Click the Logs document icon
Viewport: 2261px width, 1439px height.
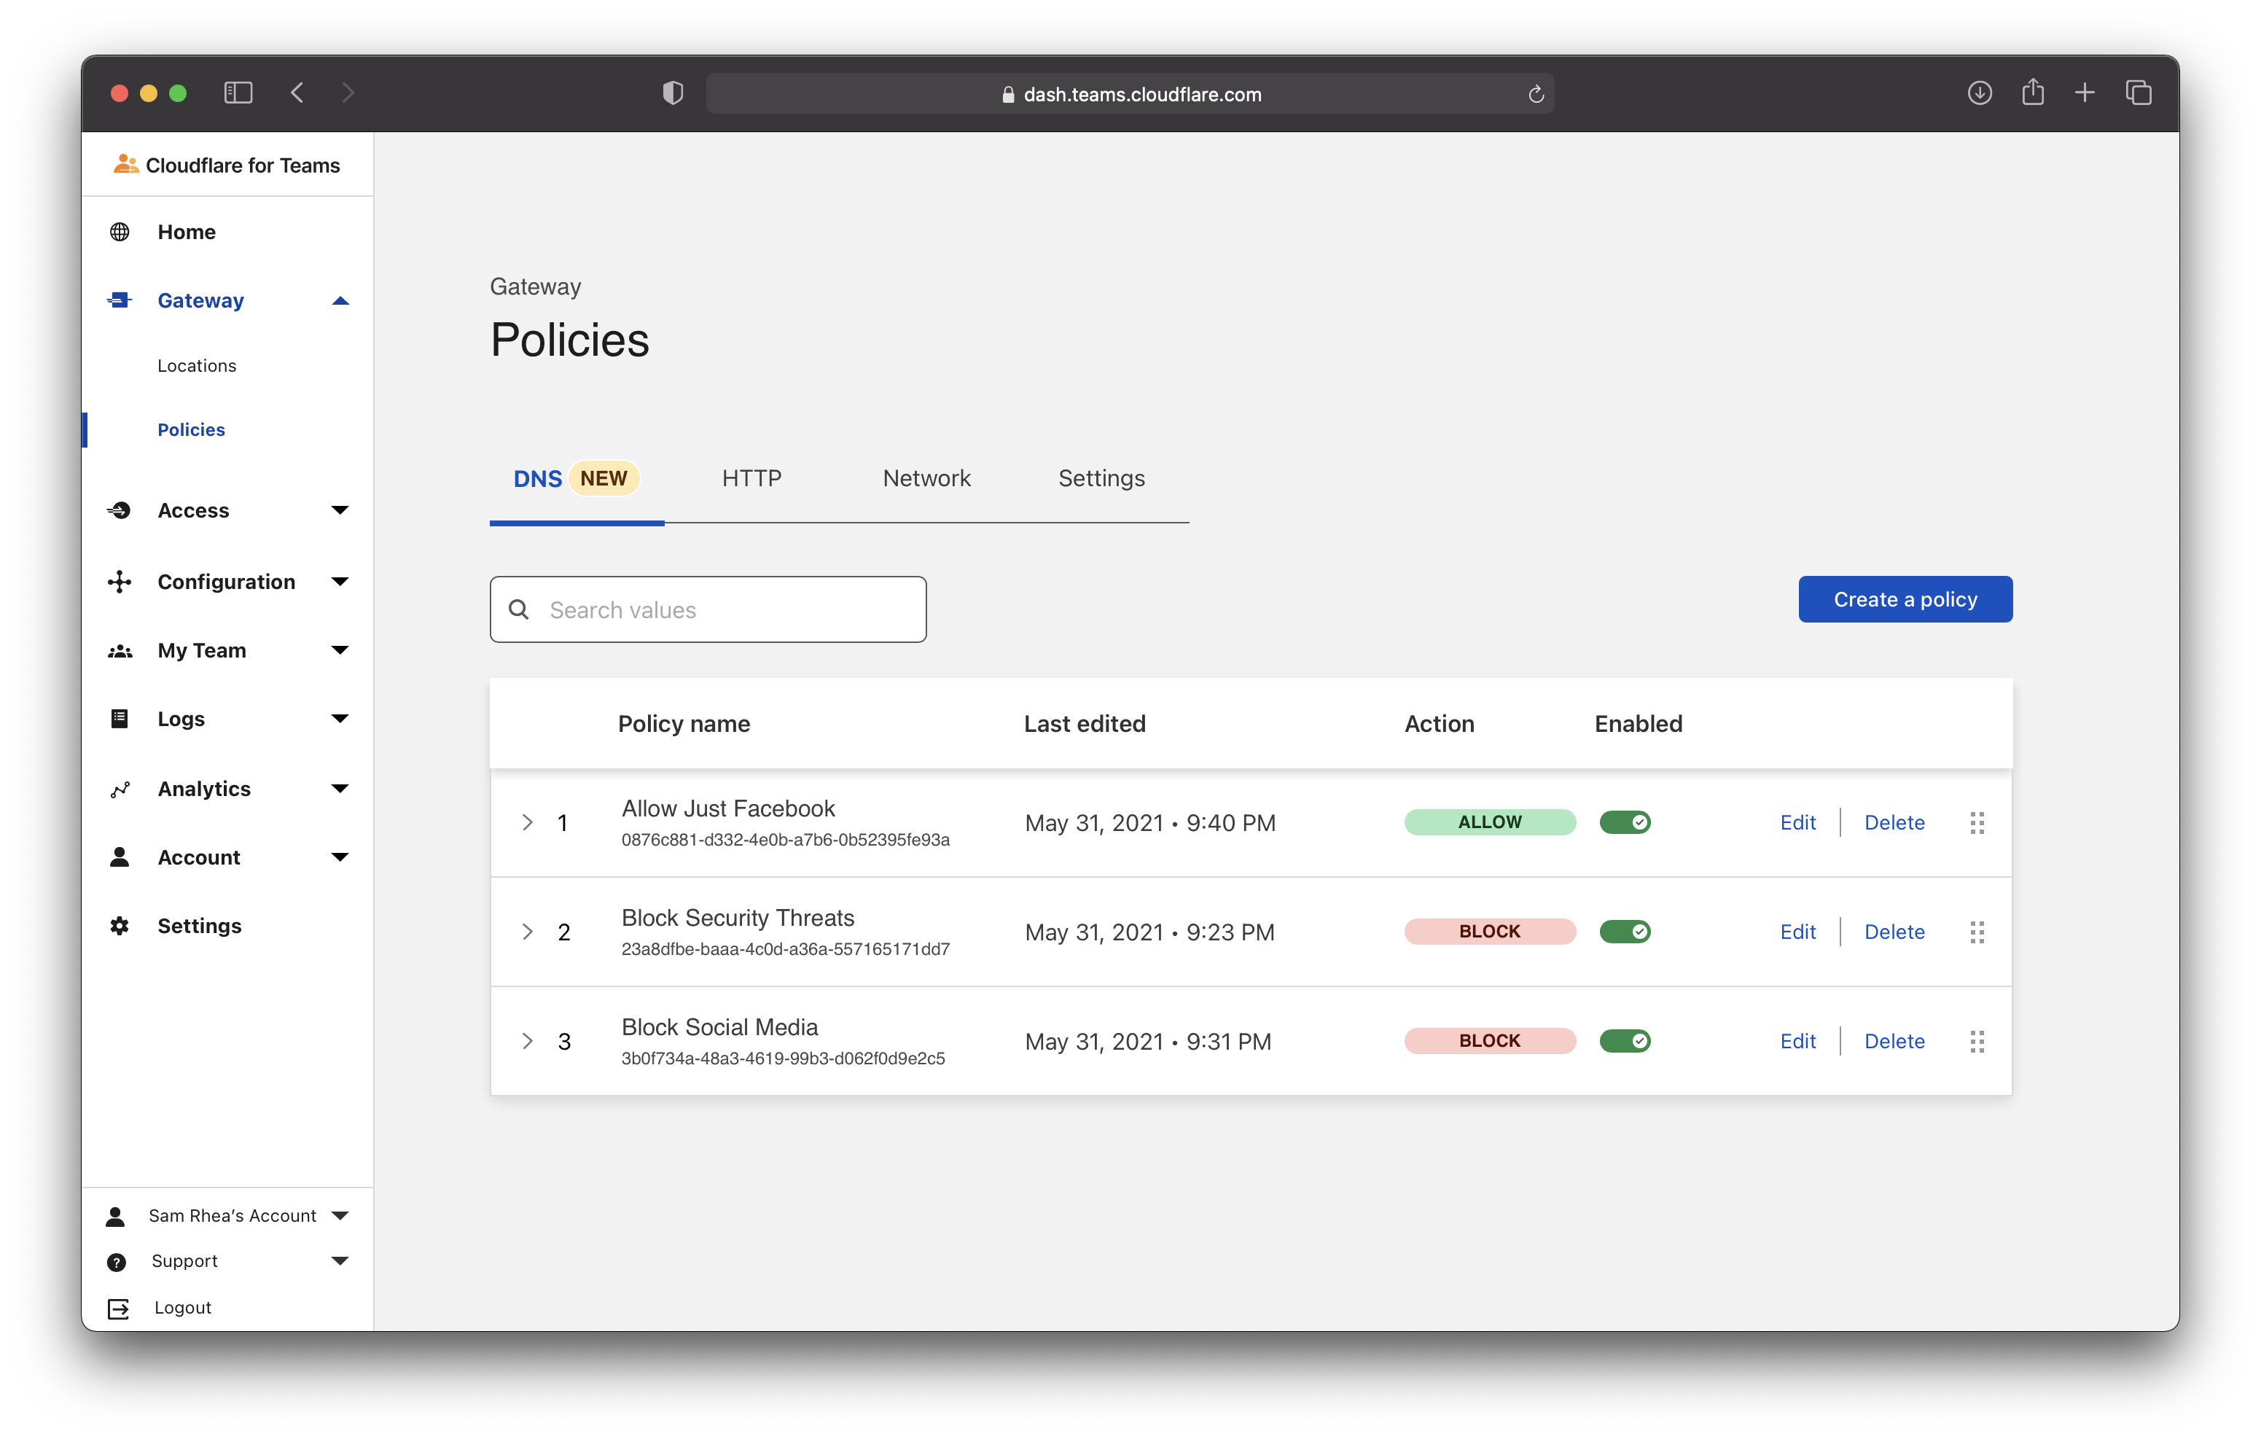pos(120,719)
